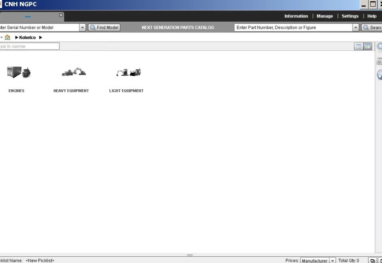Expand the serial number or model dropdown
Image resolution: width=382 pixels, height=263 pixels.
(82, 27)
